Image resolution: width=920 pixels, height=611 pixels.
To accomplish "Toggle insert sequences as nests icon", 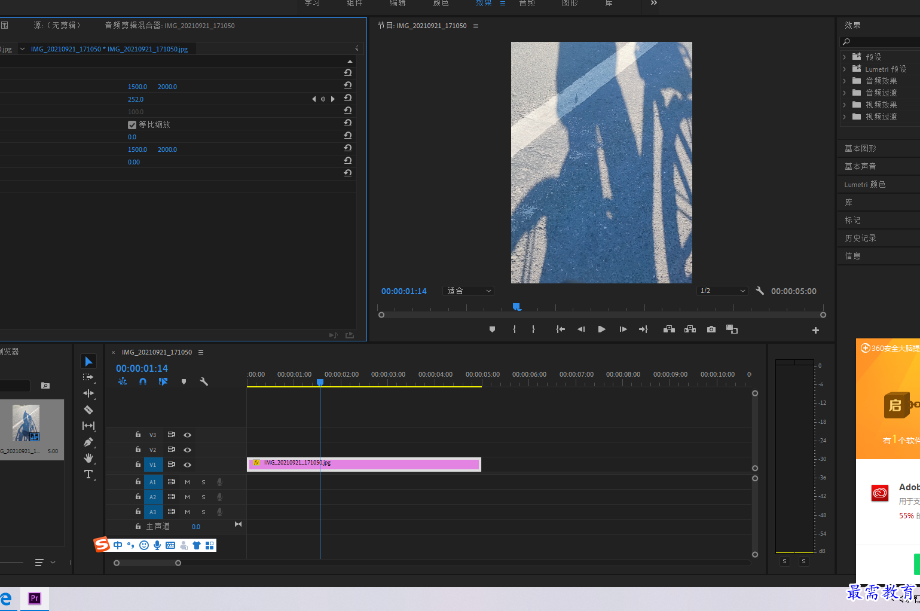I will click(x=123, y=381).
